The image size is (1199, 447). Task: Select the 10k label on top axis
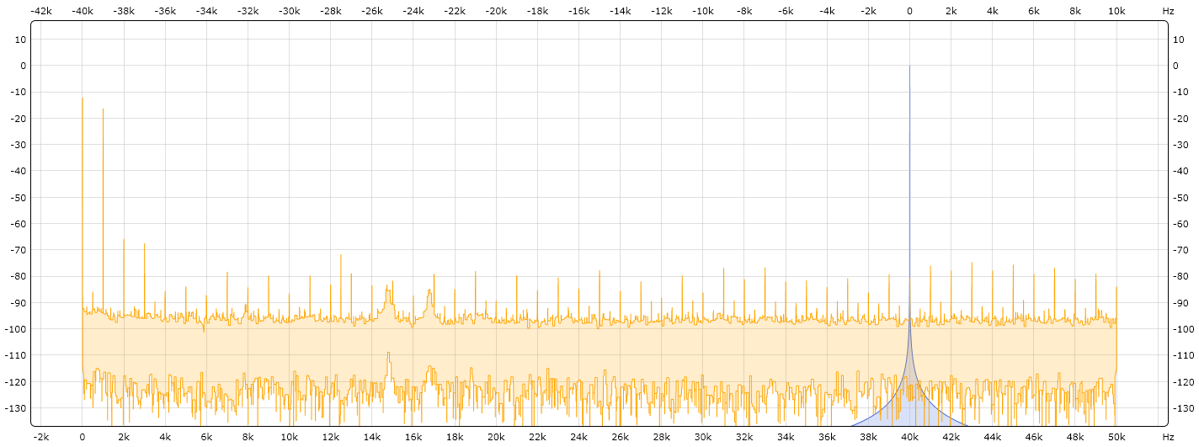click(1116, 11)
